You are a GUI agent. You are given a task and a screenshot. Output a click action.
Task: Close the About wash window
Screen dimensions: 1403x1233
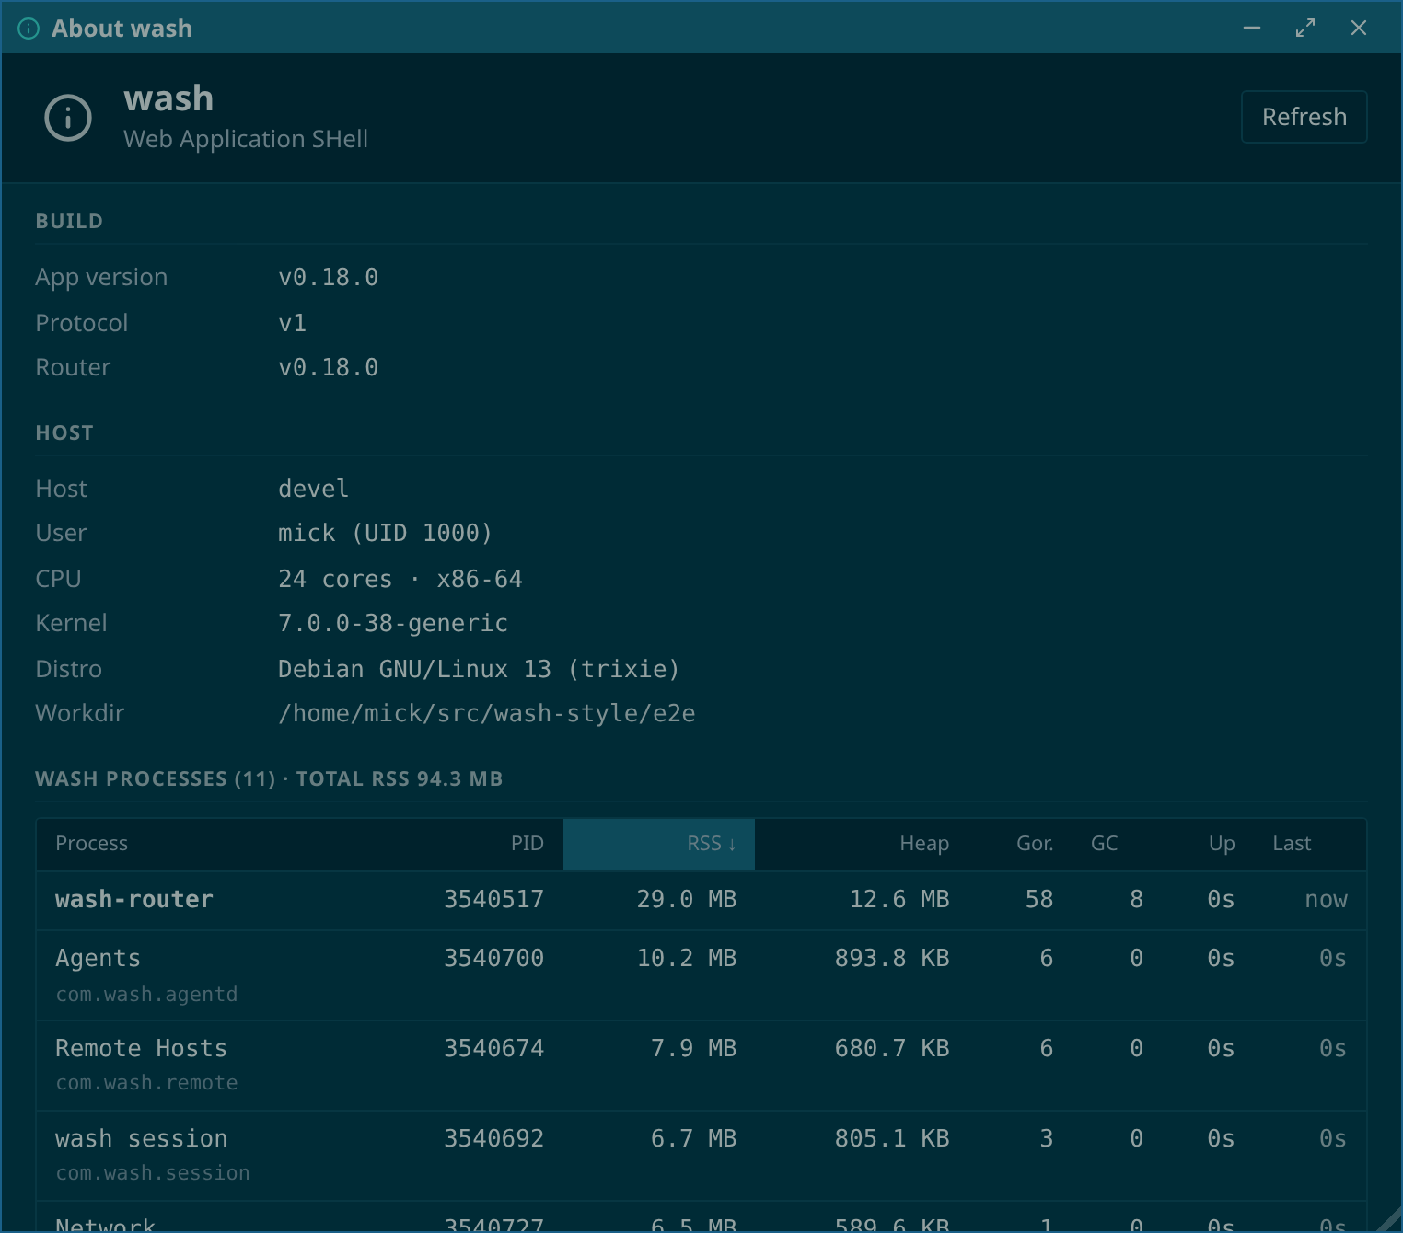[x=1359, y=29]
